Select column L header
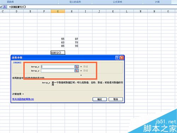Screen dimensions: 177x133 click(x=127, y=11)
